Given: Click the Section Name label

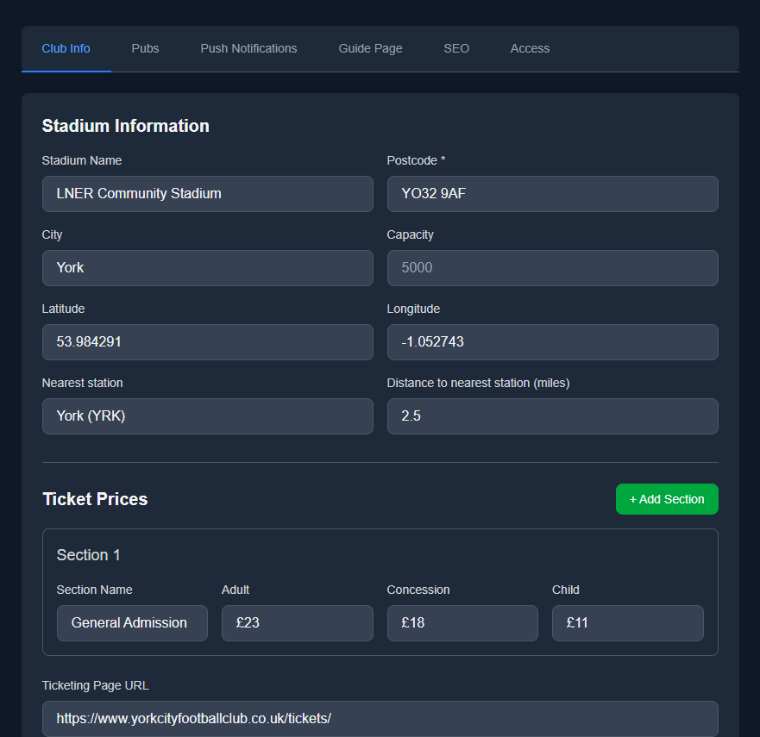Looking at the screenshot, I should [x=94, y=590].
